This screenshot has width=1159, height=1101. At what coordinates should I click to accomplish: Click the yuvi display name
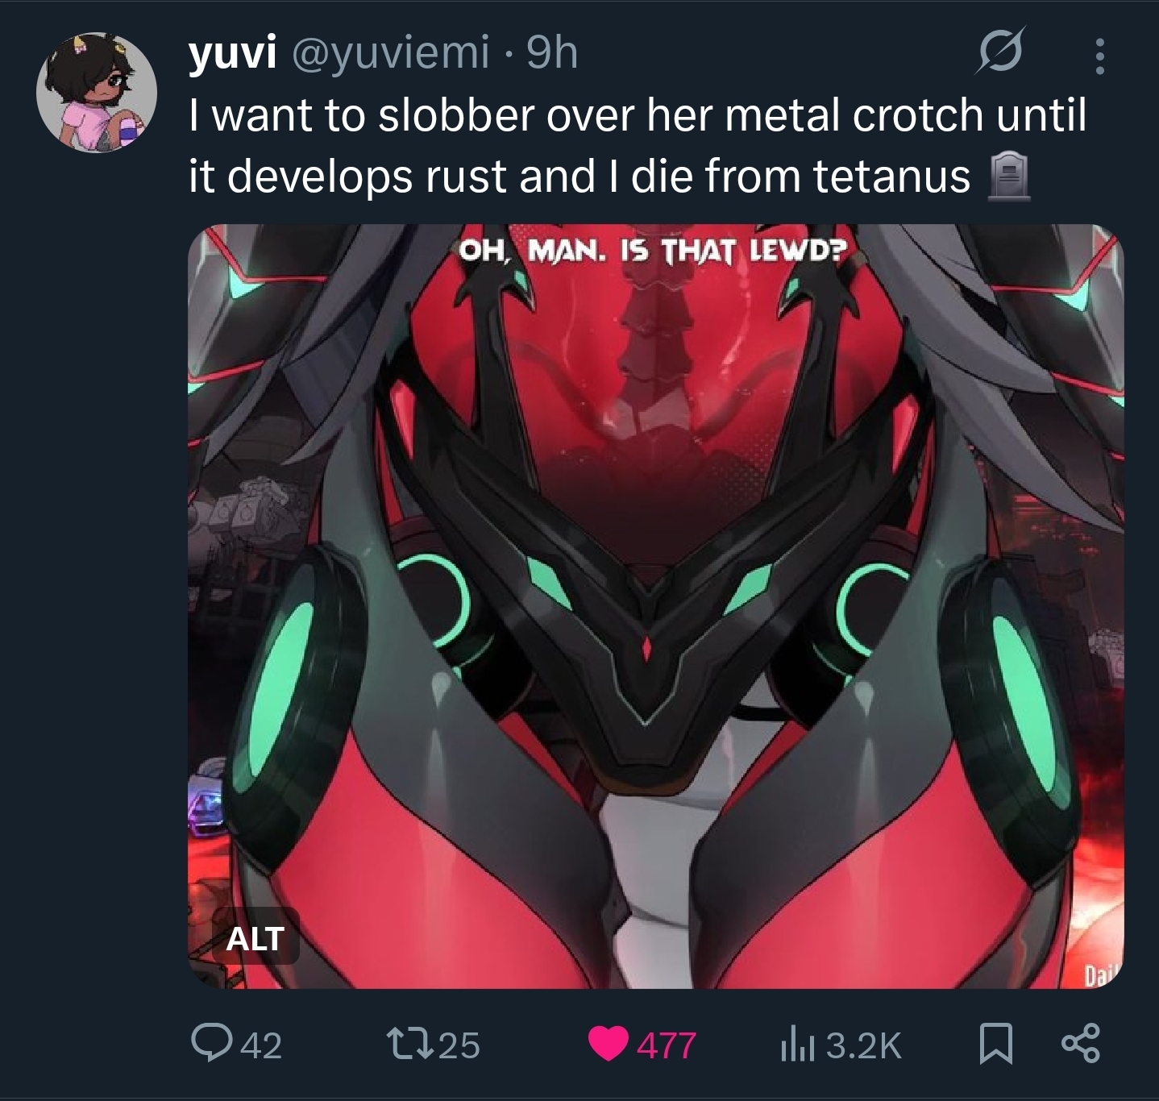(233, 53)
